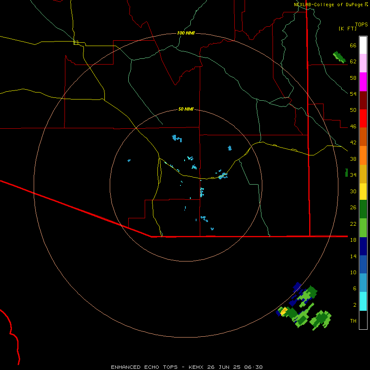Click the TH label under the legend
The width and height of the screenshot is (370, 370).
click(x=353, y=321)
